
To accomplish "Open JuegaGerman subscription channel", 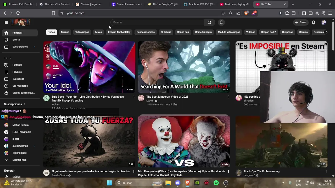I will [20, 146].
